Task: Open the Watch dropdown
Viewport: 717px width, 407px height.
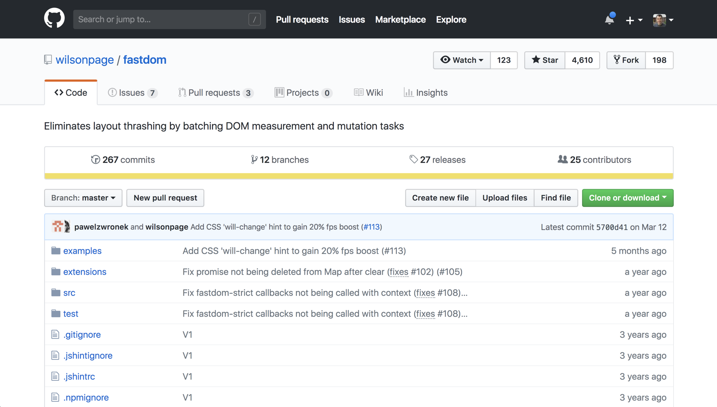Action: pyautogui.click(x=462, y=60)
